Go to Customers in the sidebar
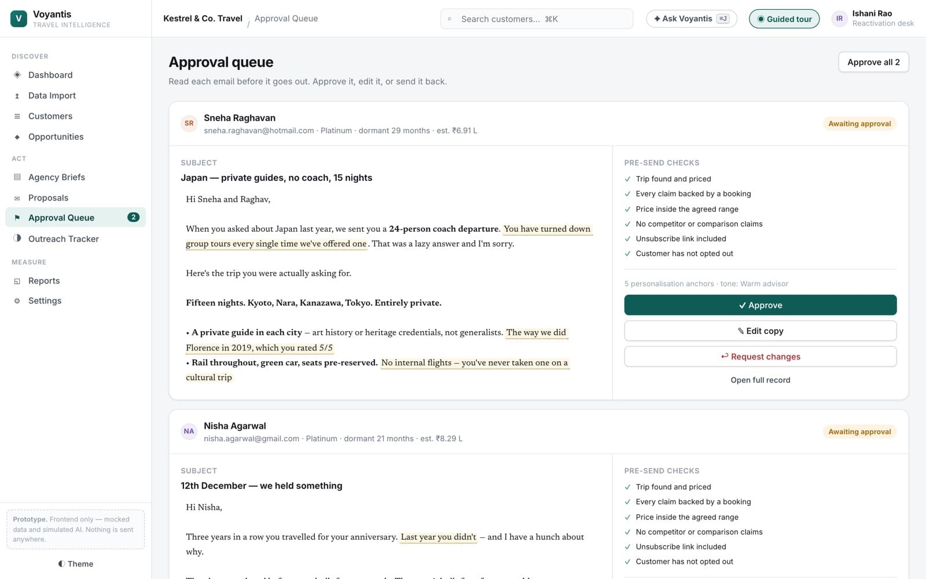 (76, 116)
